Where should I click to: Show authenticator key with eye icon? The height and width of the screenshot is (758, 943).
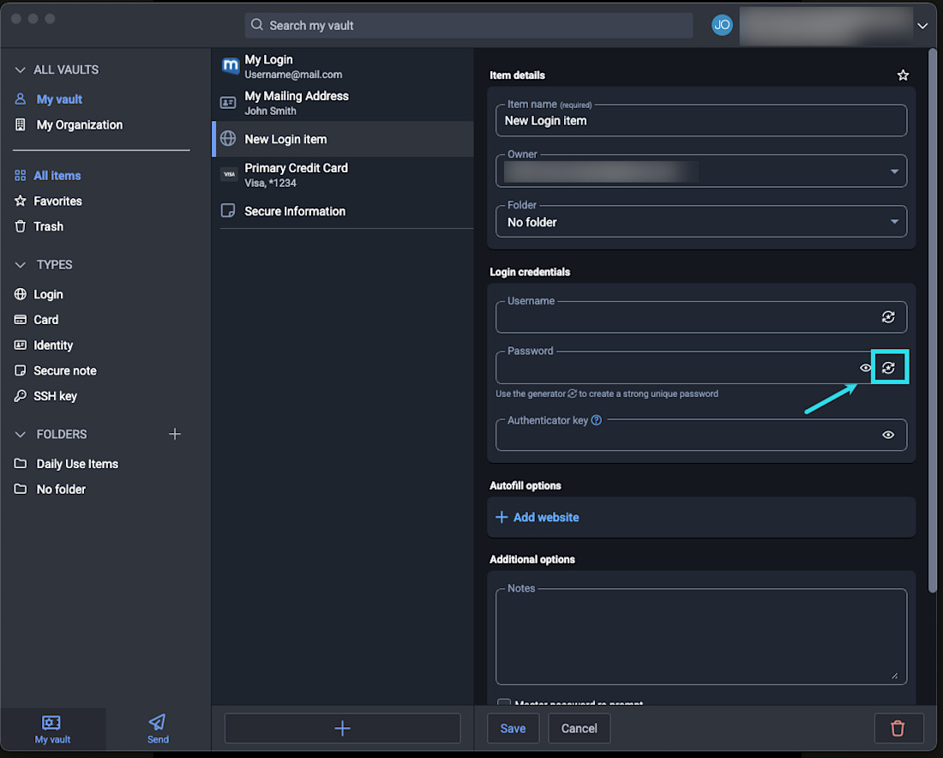(888, 435)
